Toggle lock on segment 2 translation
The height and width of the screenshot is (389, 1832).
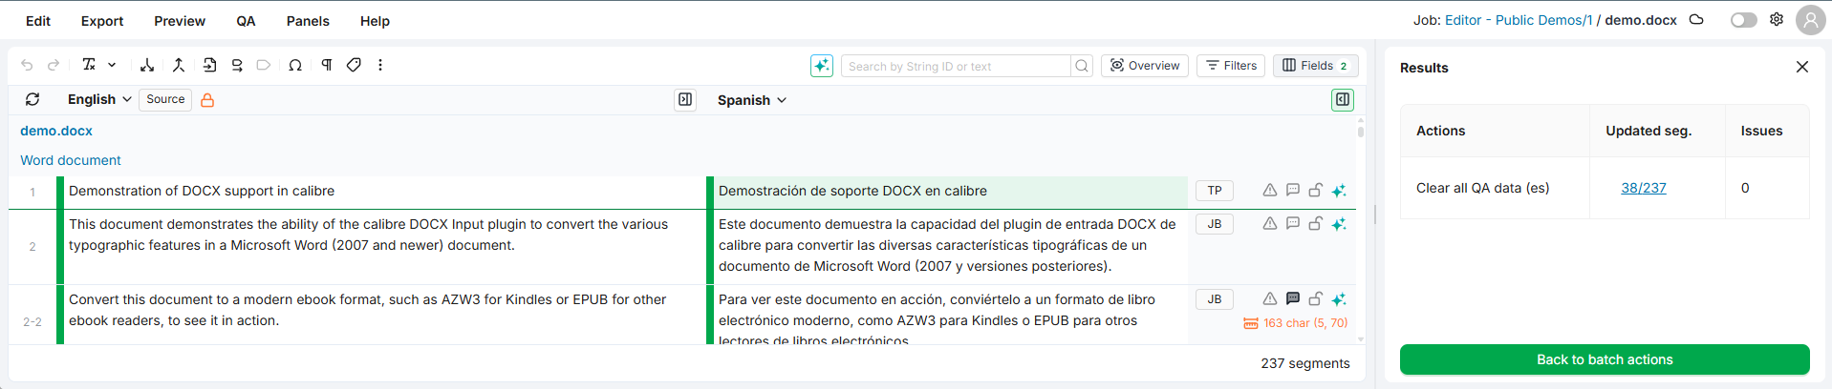click(1315, 224)
